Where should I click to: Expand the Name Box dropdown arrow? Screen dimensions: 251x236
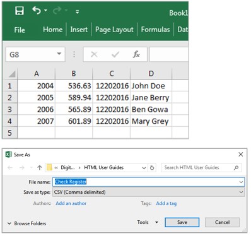coord(59,54)
